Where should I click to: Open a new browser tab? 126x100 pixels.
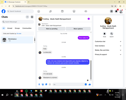click(29, 2)
